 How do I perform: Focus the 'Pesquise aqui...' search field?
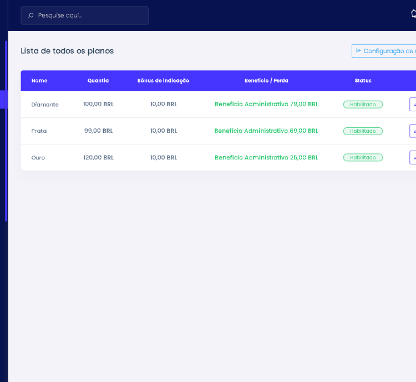89,16
